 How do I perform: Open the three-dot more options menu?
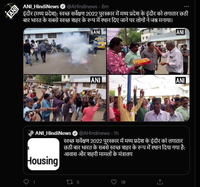pos(186,6)
